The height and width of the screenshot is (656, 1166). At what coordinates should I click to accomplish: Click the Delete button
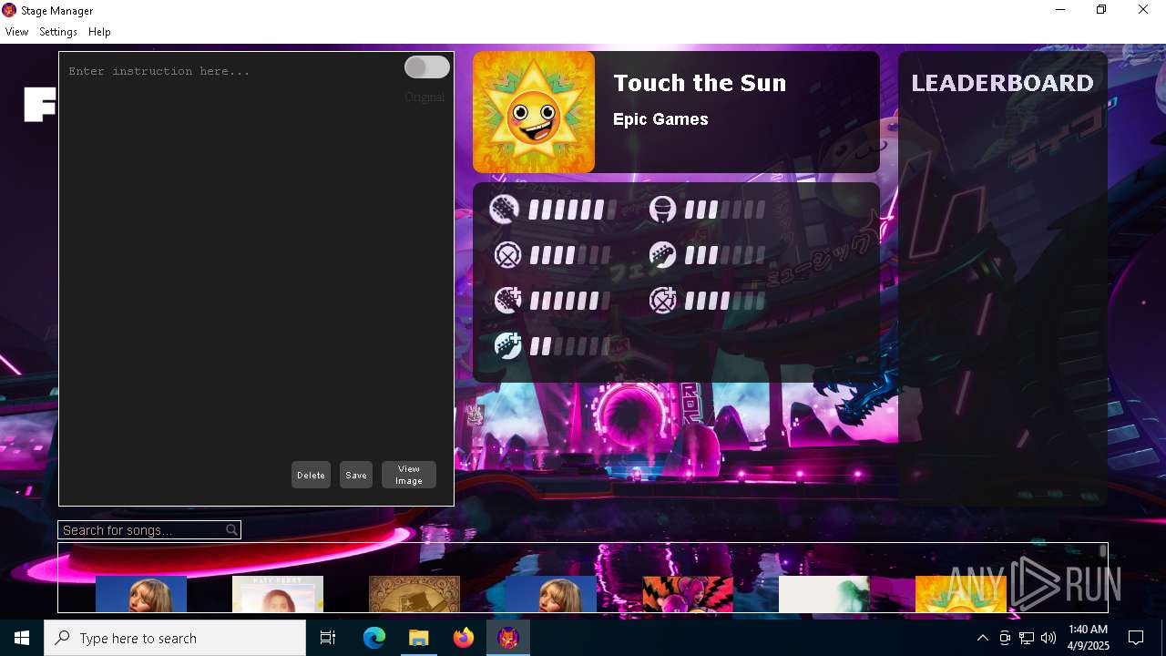click(311, 475)
